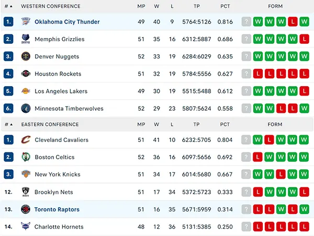This screenshot has height=236, width=314.
Task: Open the Toronto Raptors team link
Action: tap(57, 209)
